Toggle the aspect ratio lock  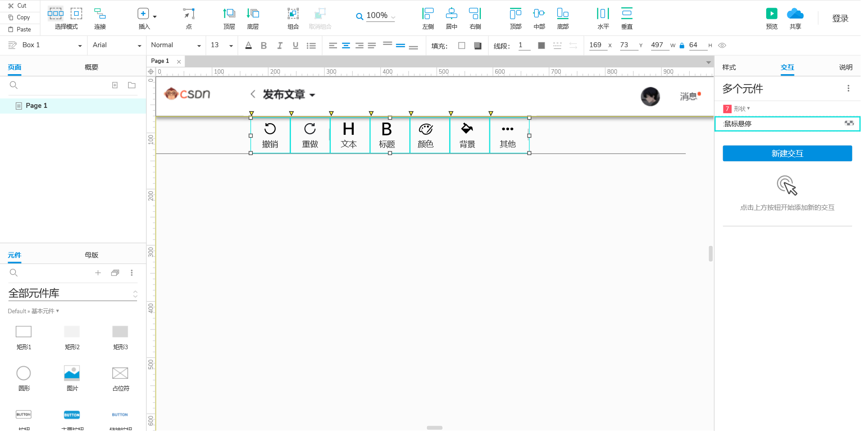[x=682, y=45]
